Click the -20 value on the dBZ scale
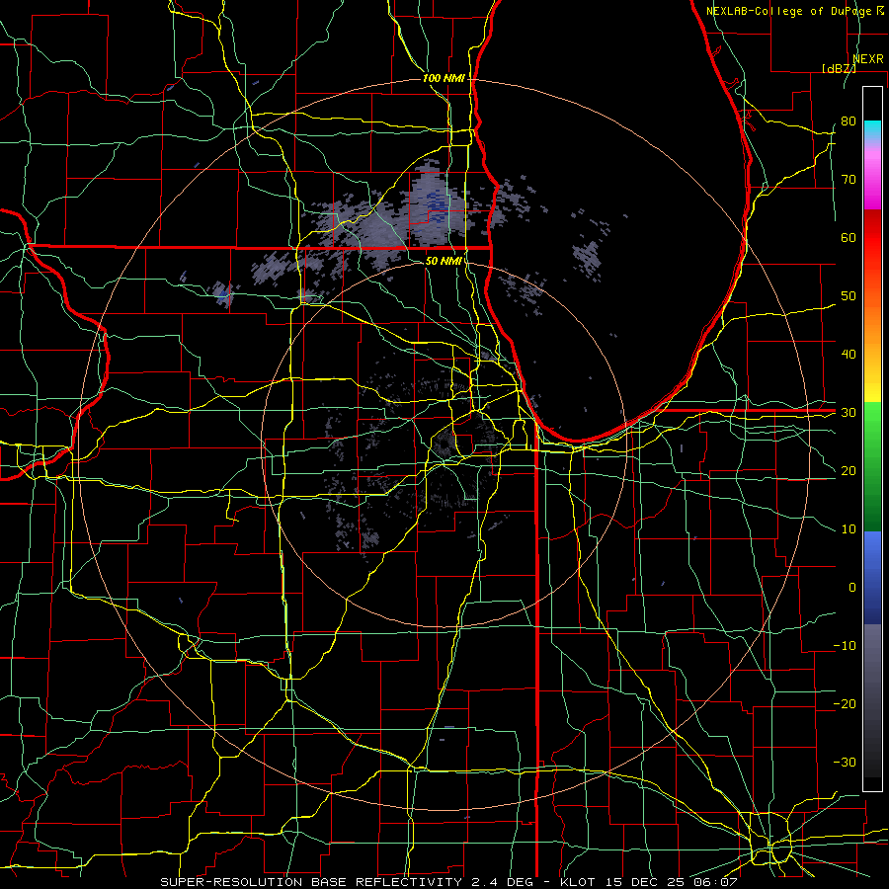 (x=845, y=703)
